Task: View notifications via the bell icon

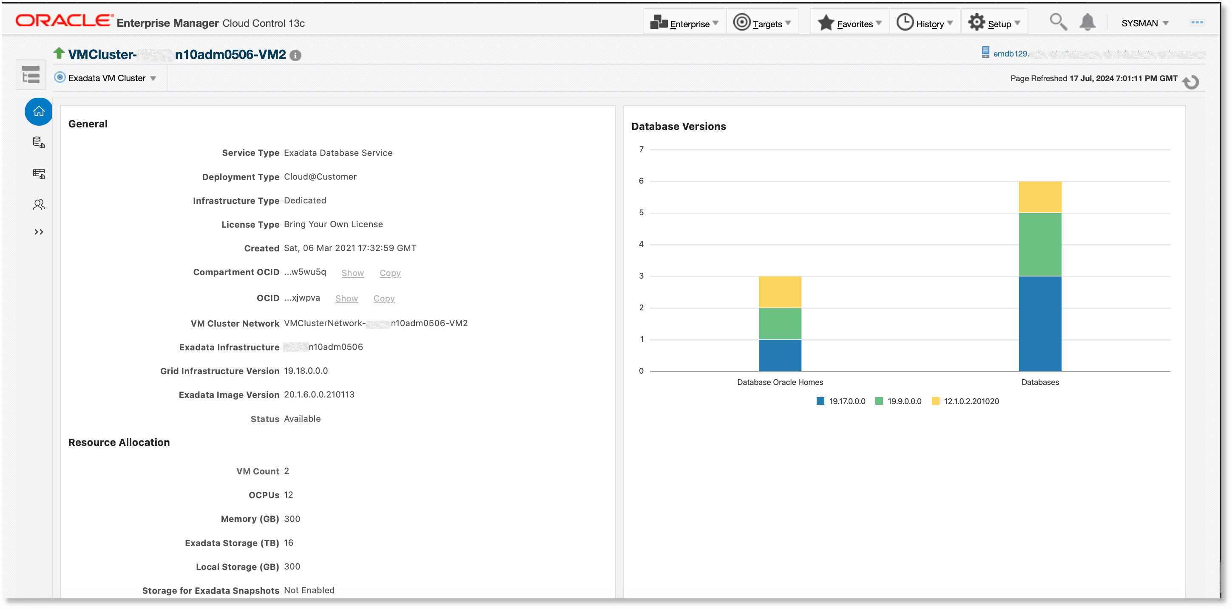Action: click(x=1087, y=22)
